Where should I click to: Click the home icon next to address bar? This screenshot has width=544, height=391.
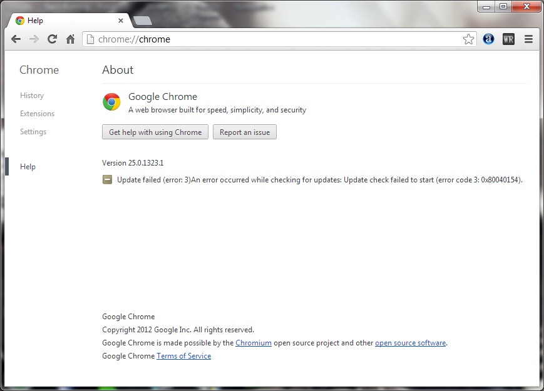[71, 39]
